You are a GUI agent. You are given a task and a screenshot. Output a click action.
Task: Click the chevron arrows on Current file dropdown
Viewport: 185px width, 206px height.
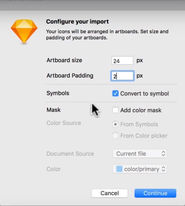click(x=163, y=154)
